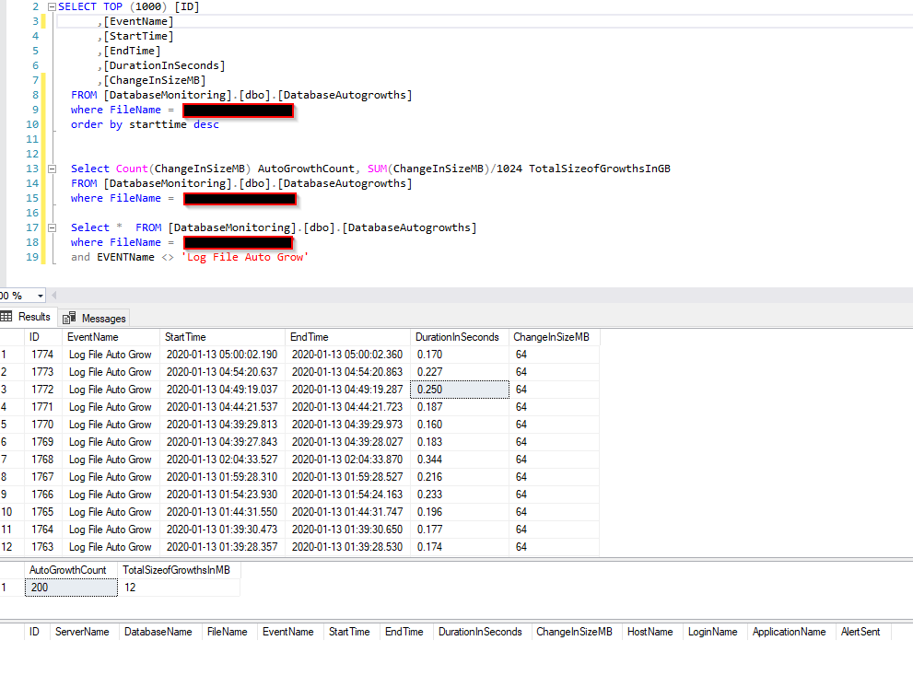Viewport: 913px width, 687px height.
Task: Click the Results grid icon
Action: point(6,316)
